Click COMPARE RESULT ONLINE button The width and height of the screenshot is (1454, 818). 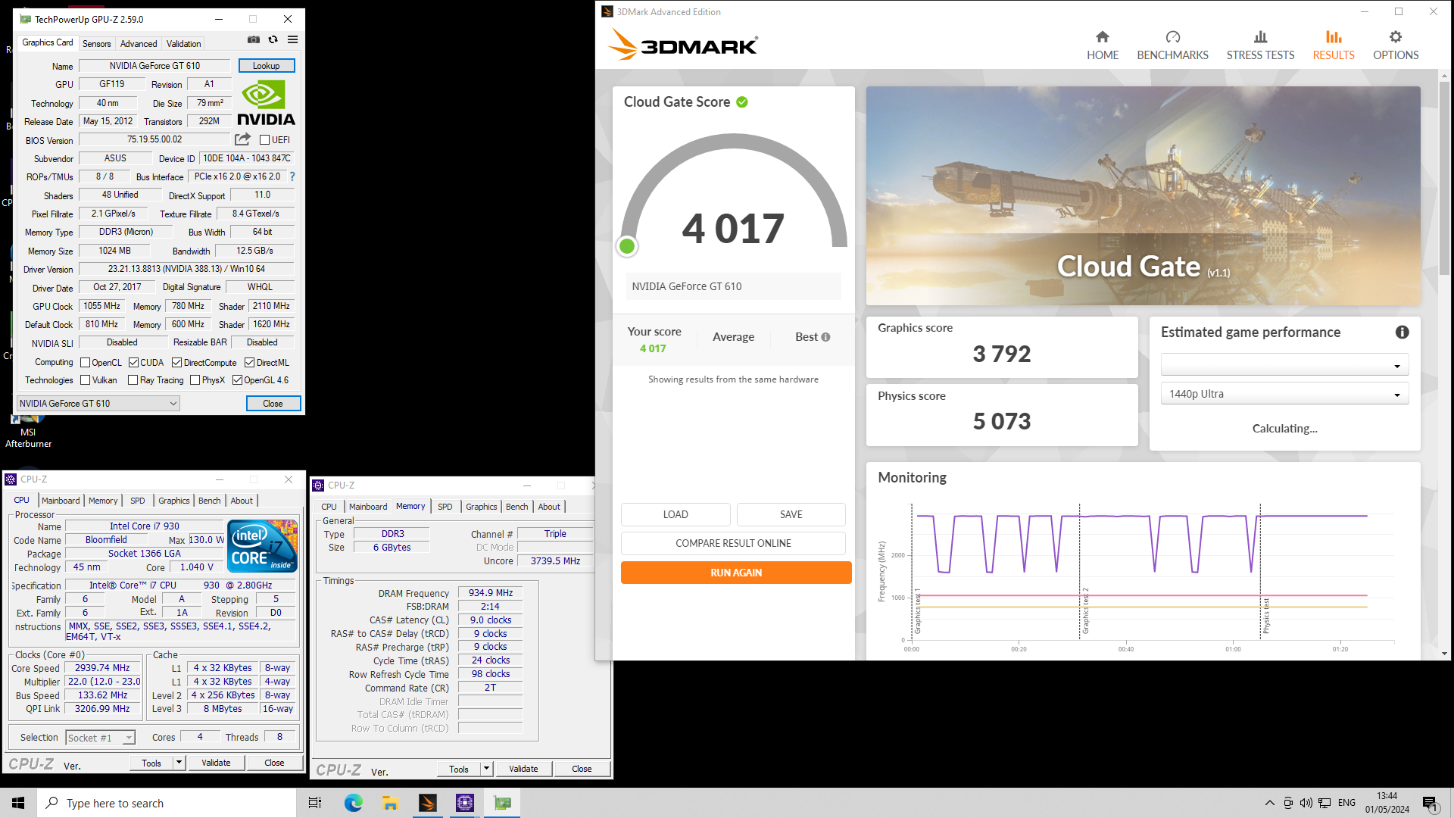733,543
